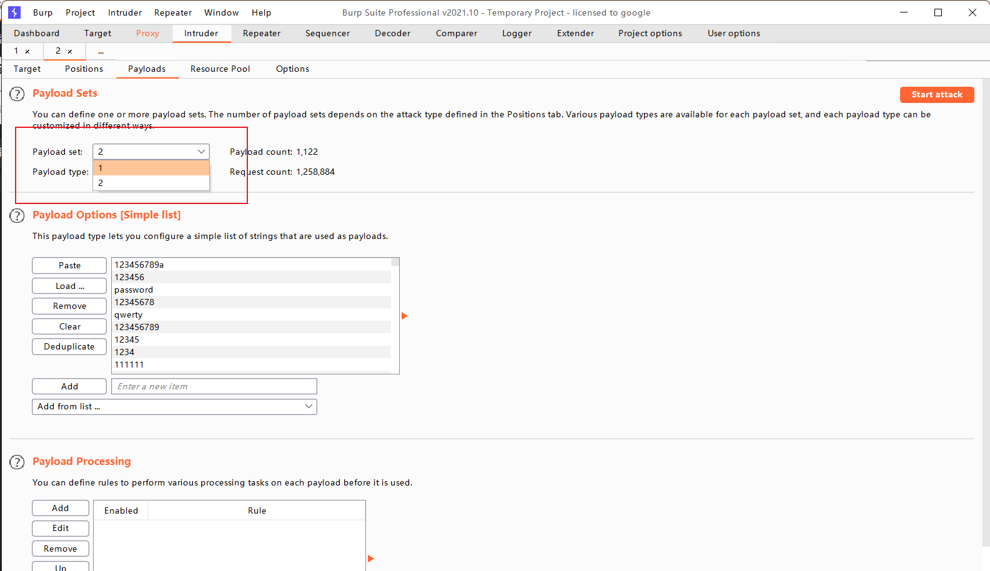This screenshot has width=990, height=571.
Task: Open Payload Options help icon
Action: [17, 216]
